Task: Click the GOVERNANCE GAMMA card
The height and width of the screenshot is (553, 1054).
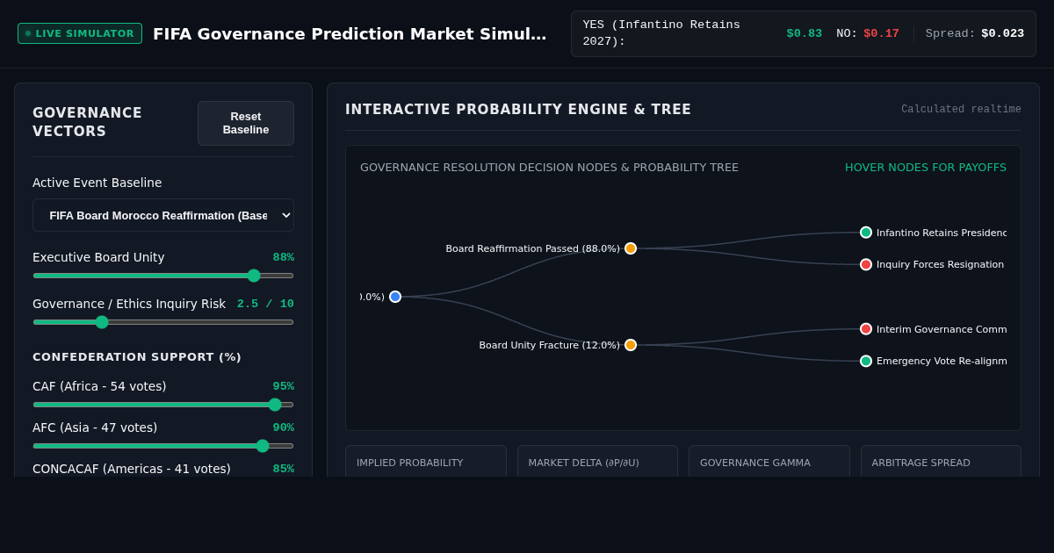Action: coord(769,461)
